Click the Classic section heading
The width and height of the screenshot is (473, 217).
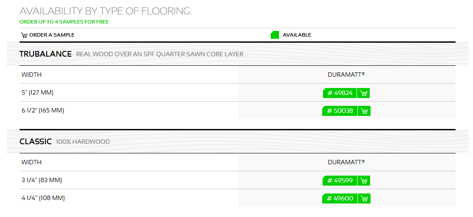[36, 142]
